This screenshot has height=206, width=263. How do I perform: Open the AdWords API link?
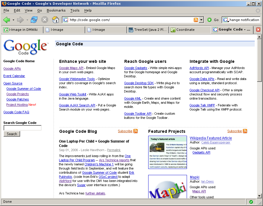pos(199,68)
